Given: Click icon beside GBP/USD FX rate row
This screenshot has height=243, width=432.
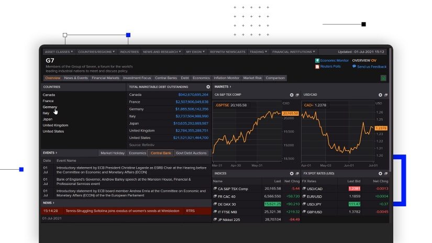Looking at the screenshot, I should click(304, 212).
